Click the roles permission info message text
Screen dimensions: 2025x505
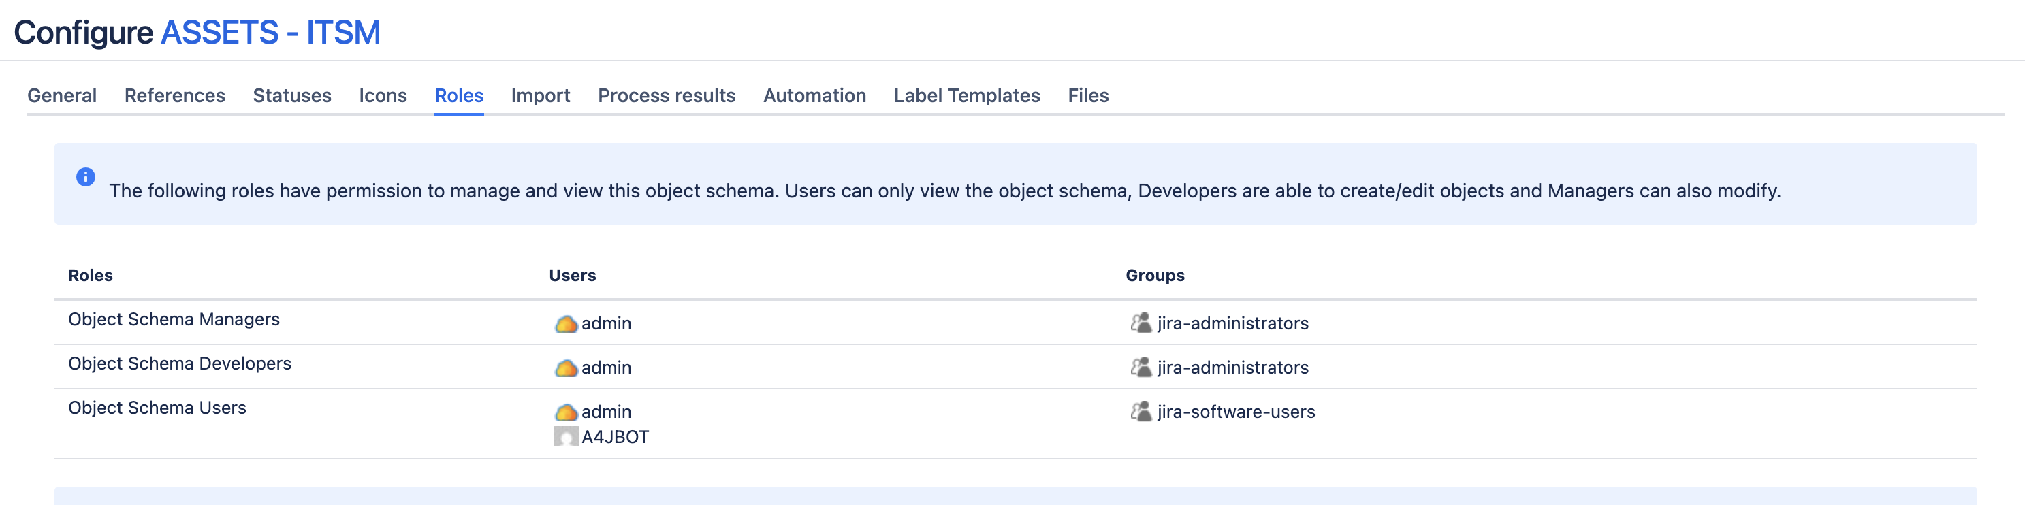945,191
